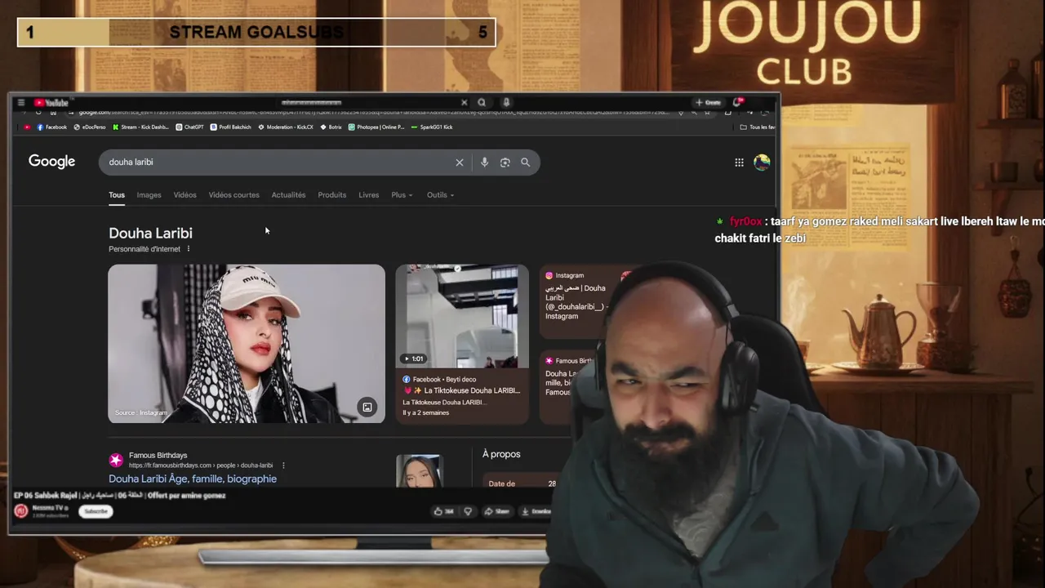The height and width of the screenshot is (588, 1045).
Task: Open the Stream - Kick Dashboard bookmark
Action: (x=140, y=127)
